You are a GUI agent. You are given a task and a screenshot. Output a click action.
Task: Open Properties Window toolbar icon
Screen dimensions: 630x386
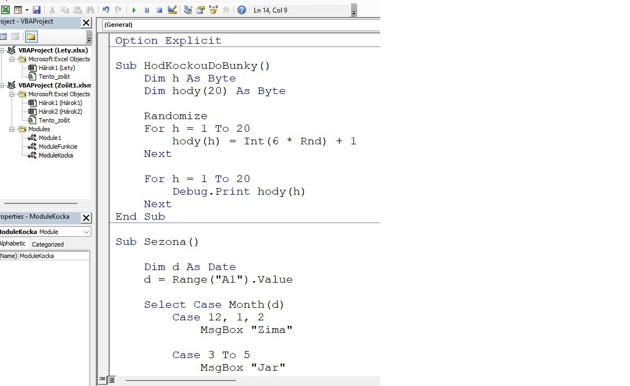click(x=201, y=10)
